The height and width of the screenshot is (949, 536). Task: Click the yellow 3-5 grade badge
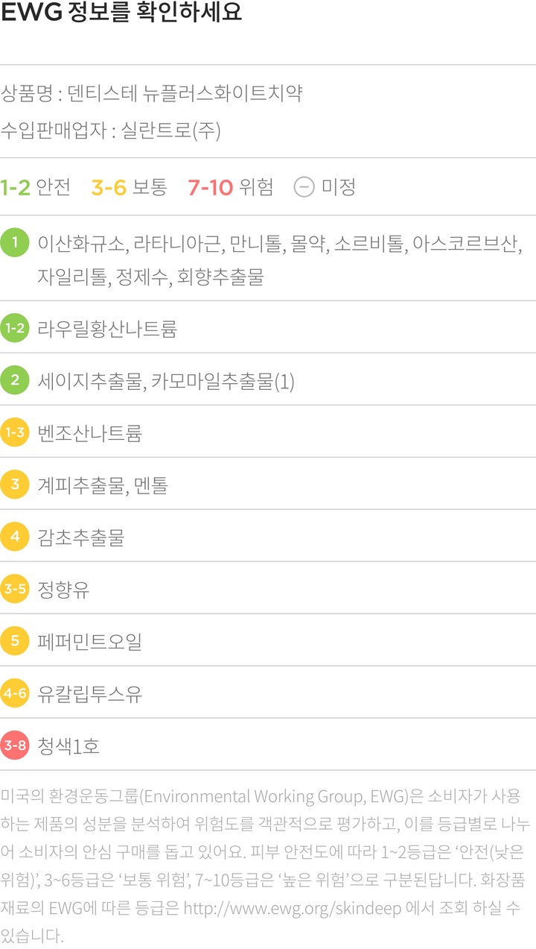point(15,589)
